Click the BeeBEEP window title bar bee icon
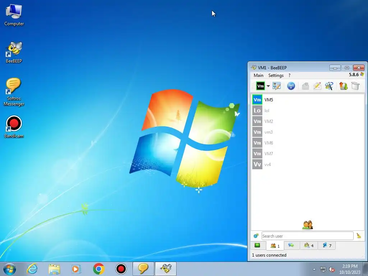368x276 pixels. click(x=254, y=67)
